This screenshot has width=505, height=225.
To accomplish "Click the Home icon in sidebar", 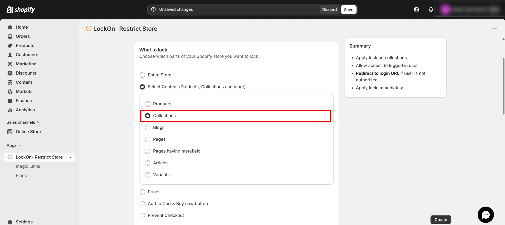I will (10, 27).
